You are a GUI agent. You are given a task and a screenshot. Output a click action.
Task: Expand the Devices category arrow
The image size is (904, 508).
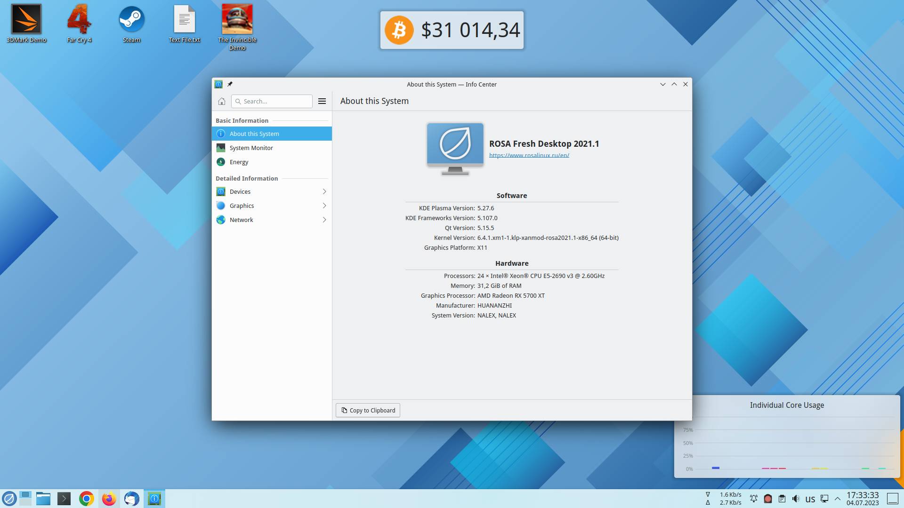(x=324, y=191)
